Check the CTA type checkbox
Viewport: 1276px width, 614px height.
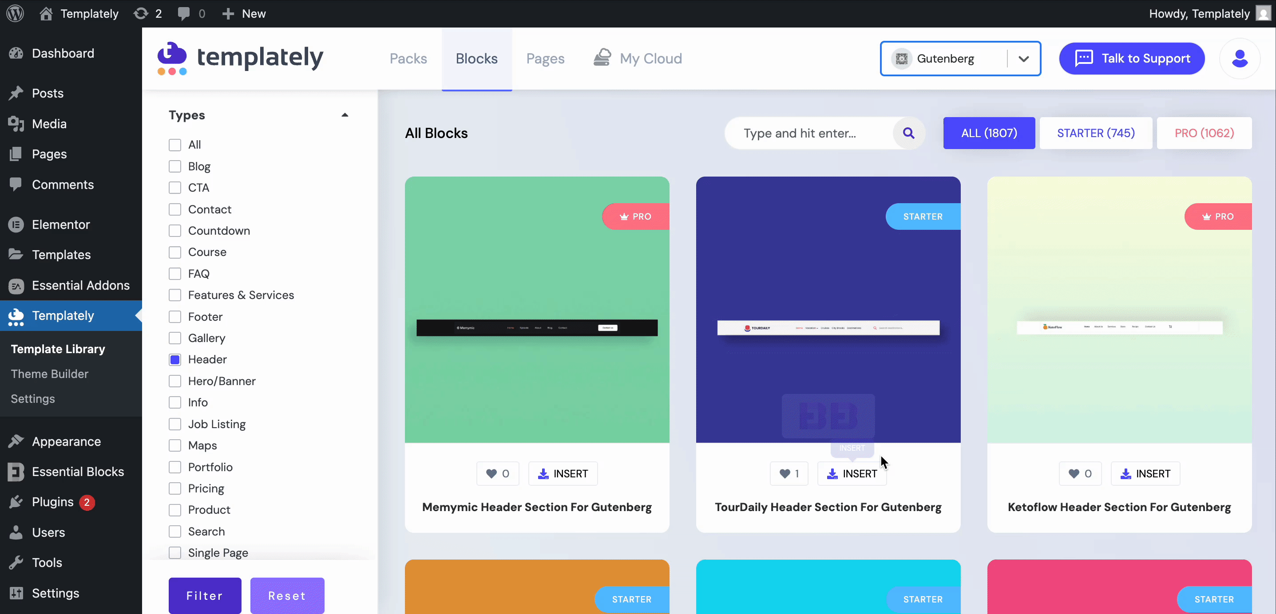[x=175, y=188]
